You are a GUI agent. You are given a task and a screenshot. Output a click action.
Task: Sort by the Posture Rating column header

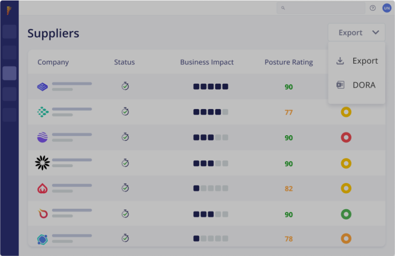click(x=289, y=62)
